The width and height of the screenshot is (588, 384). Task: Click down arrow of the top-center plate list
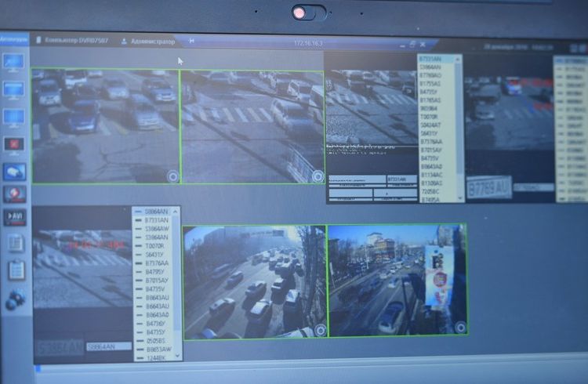[459, 197]
